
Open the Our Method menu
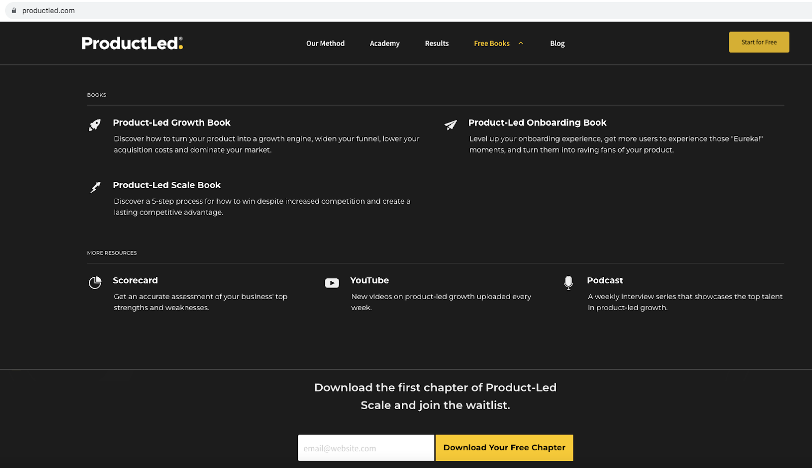tap(325, 43)
